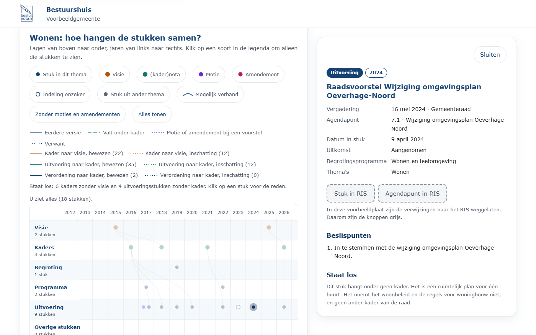The height and width of the screenshot is (335, 536).
Task: Select 'Stuk uit ander thema' legend chip
Action: click(x=133, y=94)
